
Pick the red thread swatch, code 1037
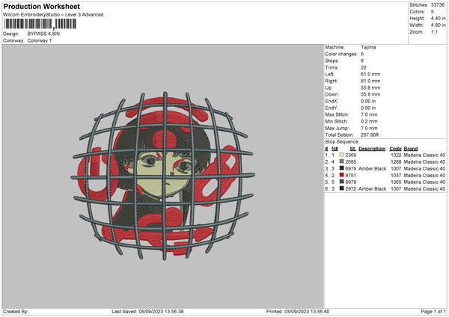tap(341, 175)
